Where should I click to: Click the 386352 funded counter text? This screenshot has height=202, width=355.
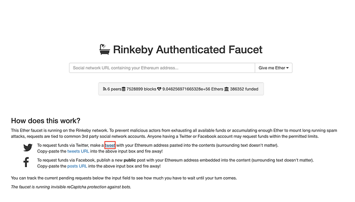pyautogui.click(x=244, y=89)
